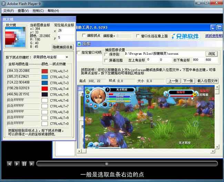Image resolution: width=224 pixels, height=182 pixels.
Task: Select color swatch for CTRL+ALT+2
Action: [44, 77]
